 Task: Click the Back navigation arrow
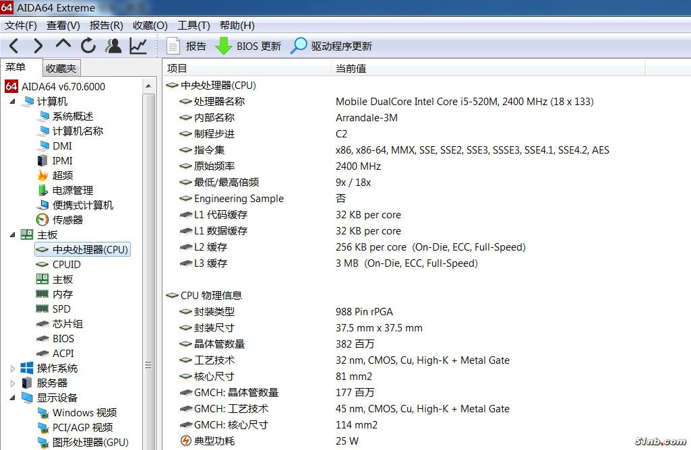click(x=13, y=46)
